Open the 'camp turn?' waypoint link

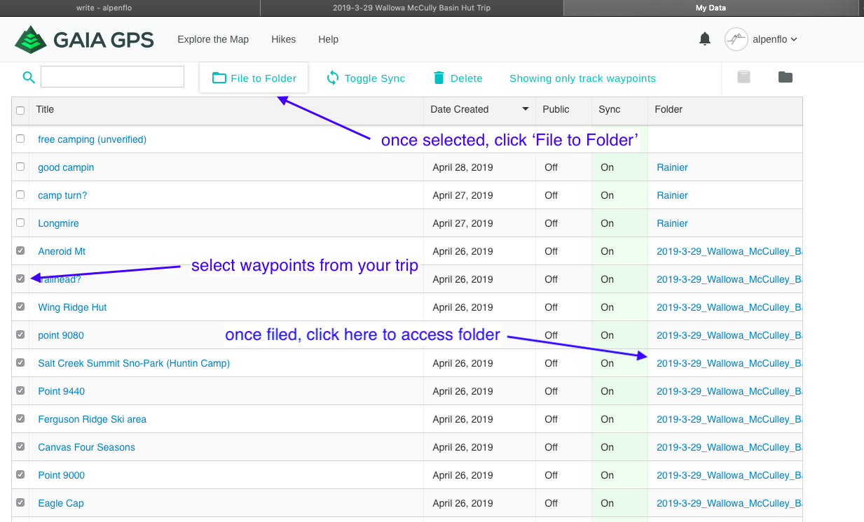pos(62,195)
